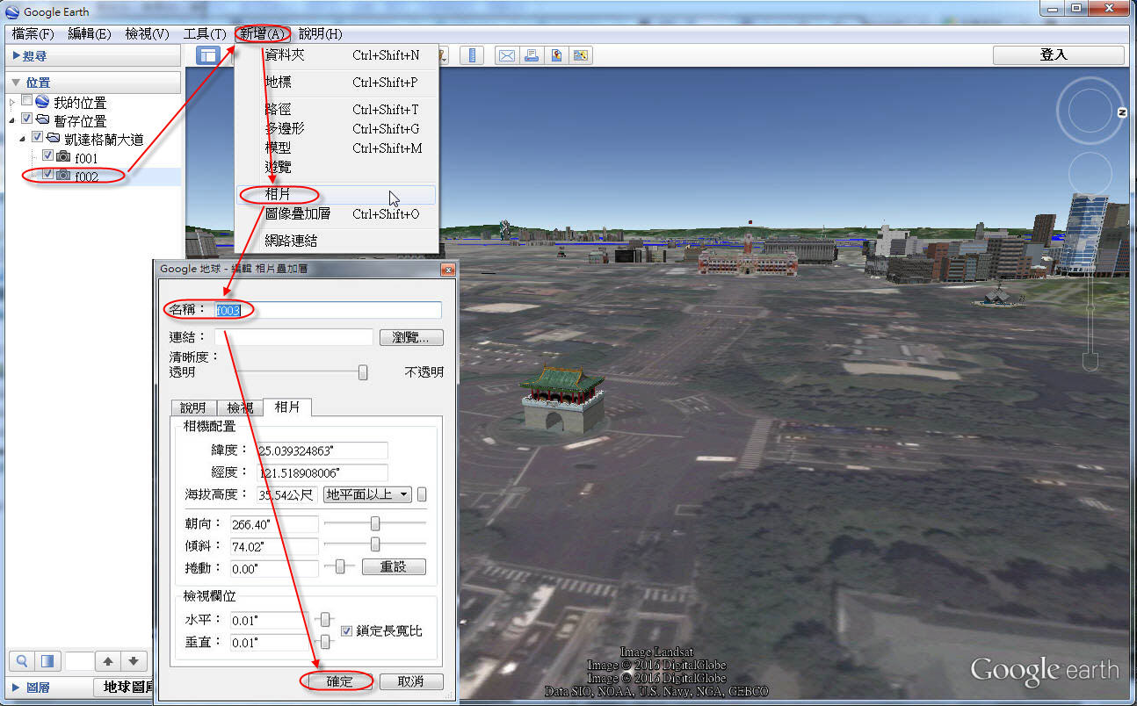Click the N north indicator on compass
Viewport: 1137px width, 706px height.
click(x=1122, y=113)
